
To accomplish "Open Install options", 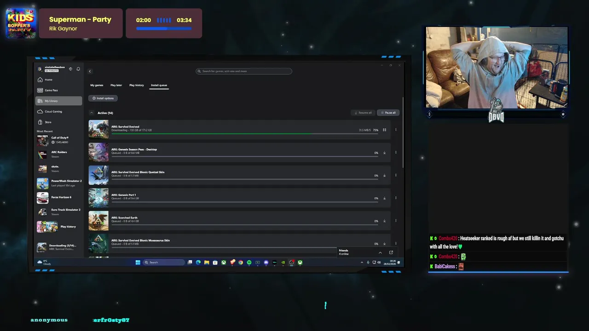I will pos(103,98).
